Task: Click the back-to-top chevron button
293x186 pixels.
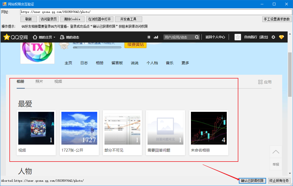Action: (276, 152)
